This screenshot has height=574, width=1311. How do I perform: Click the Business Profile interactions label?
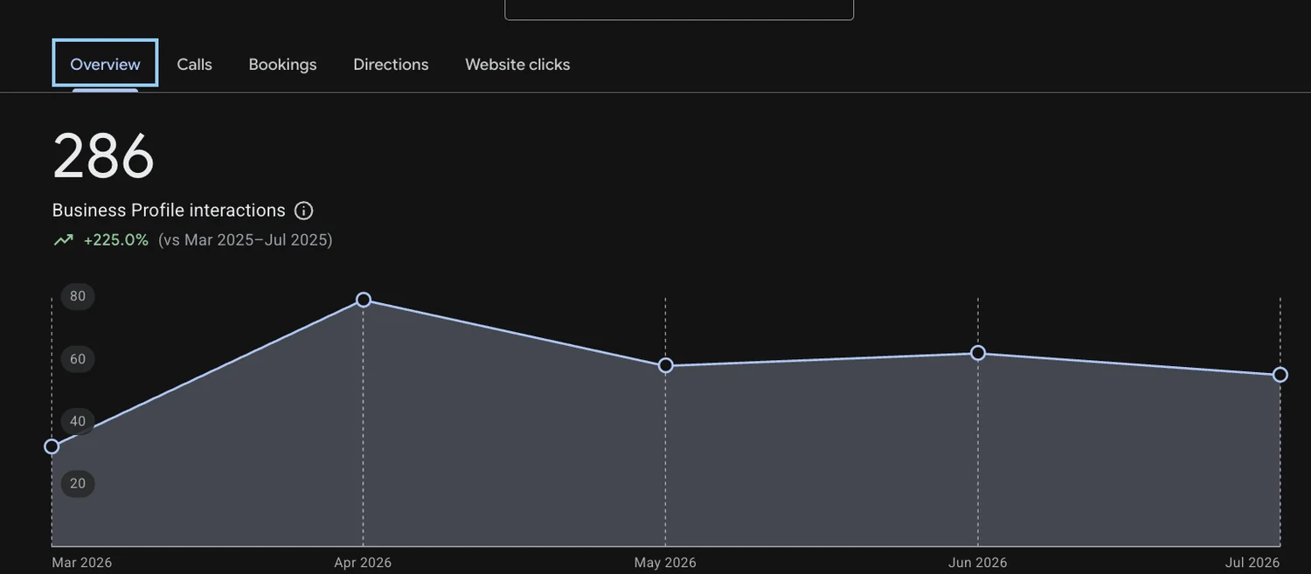169,211
